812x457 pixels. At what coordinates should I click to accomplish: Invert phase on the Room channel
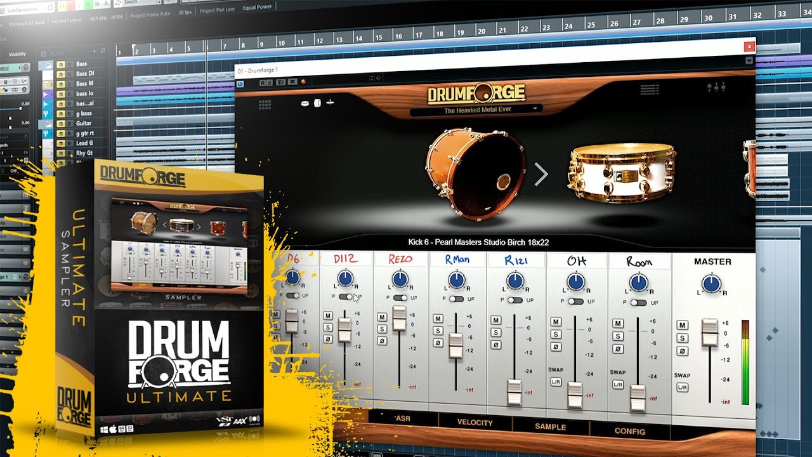click(x=618, y=349)
